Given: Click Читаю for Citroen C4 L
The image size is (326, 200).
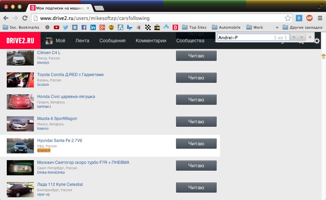Looking at the screenshot, I should point(196,56).
